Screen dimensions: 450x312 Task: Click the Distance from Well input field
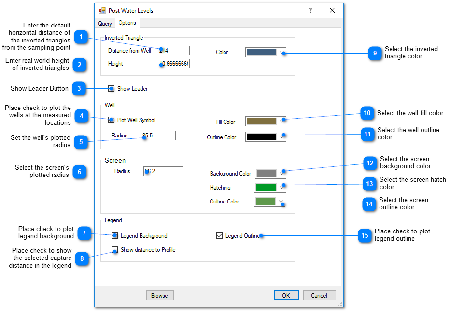[174, 51]
